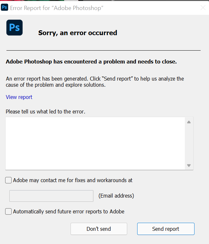Click the "Error Report for Adobe Photoshop" title text
Viewport: 209px width, 244px height.
(57, 8)
